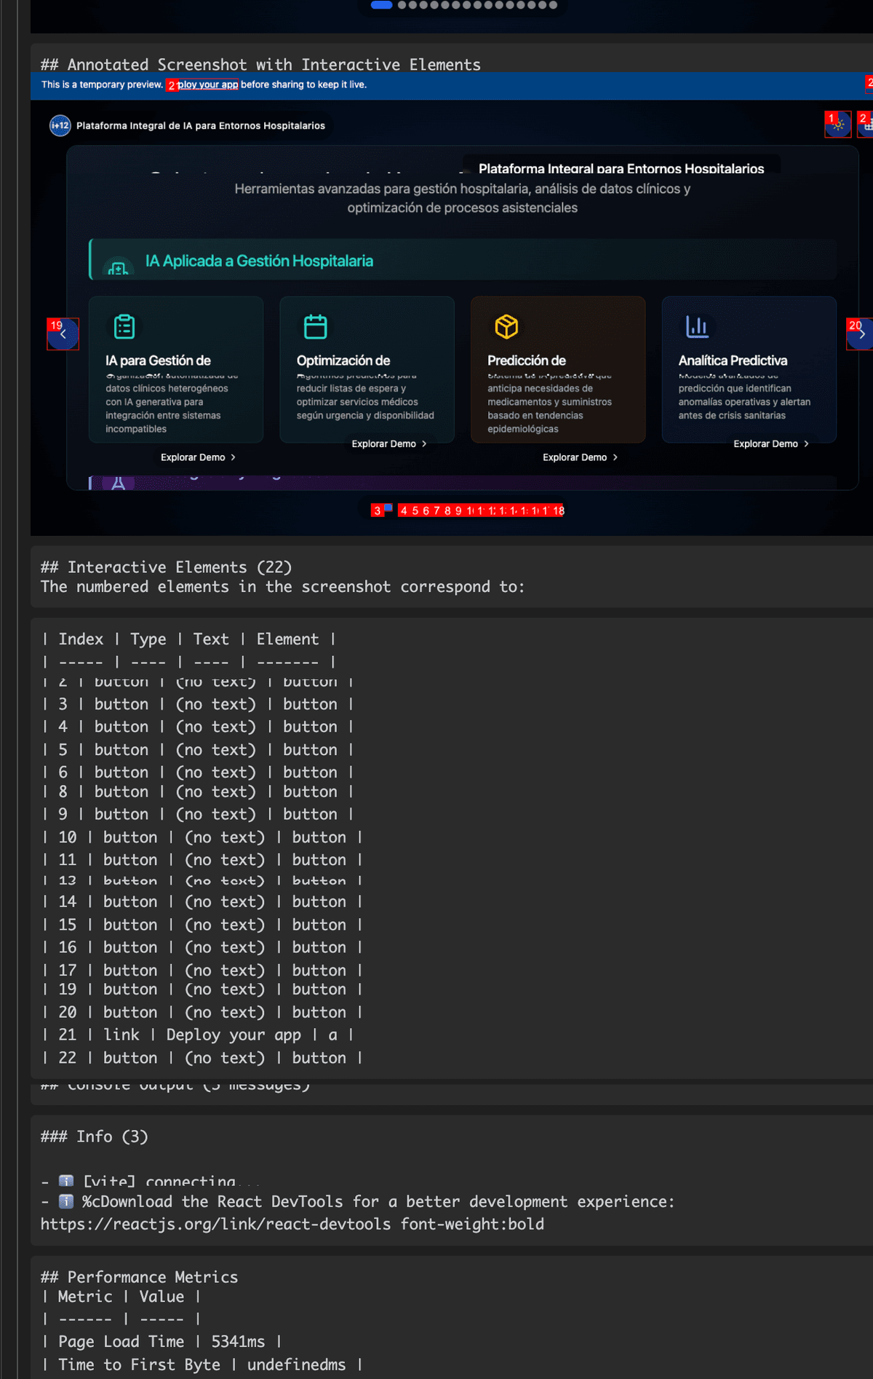Click the 'Page Load Time | 5341ms' row
873x1379 pixels.
[162, 1341]
